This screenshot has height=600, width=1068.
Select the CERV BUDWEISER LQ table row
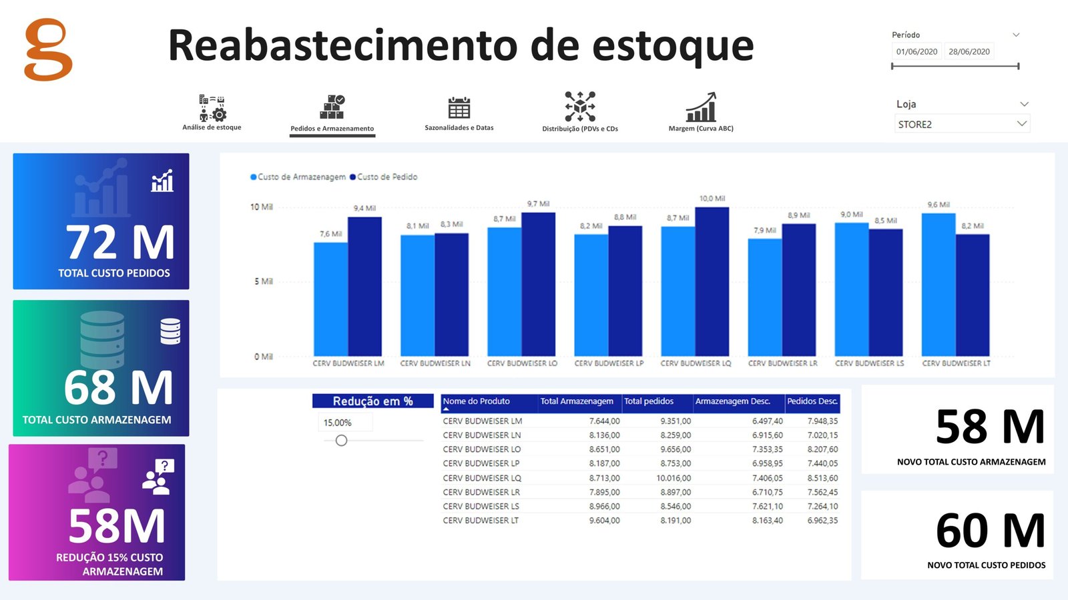pos(482,478)
